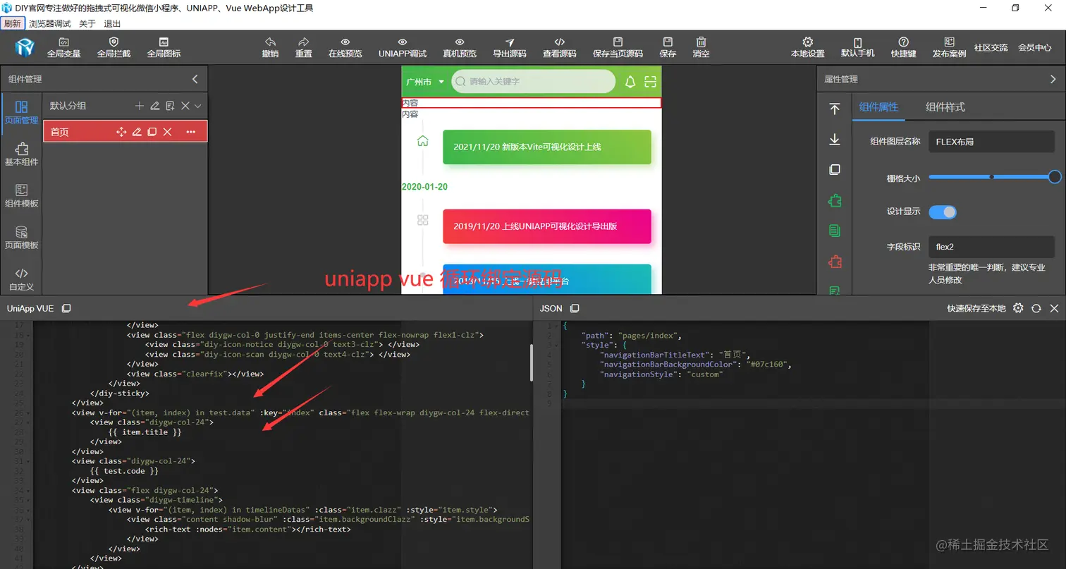Launch 真机预览 real device preview
The height and width of the screenshot is (569, 1066).
[460, 47]
